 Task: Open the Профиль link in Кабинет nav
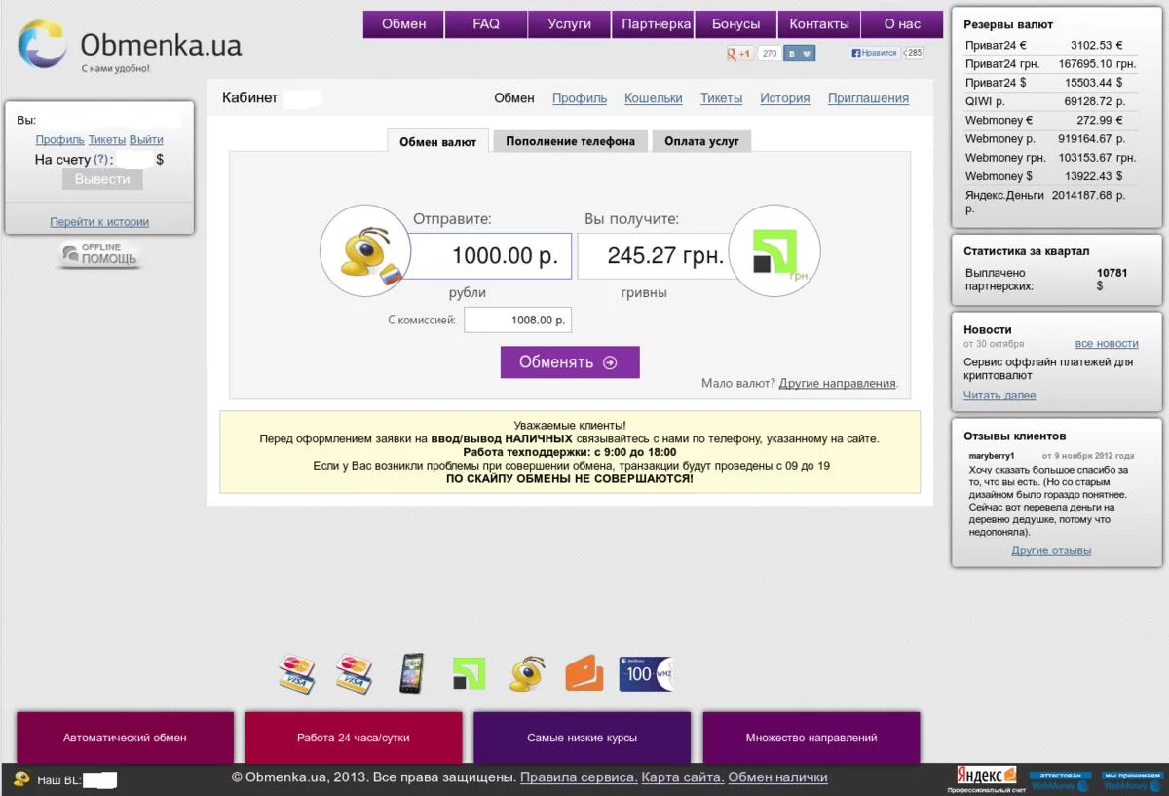(580, 98)
